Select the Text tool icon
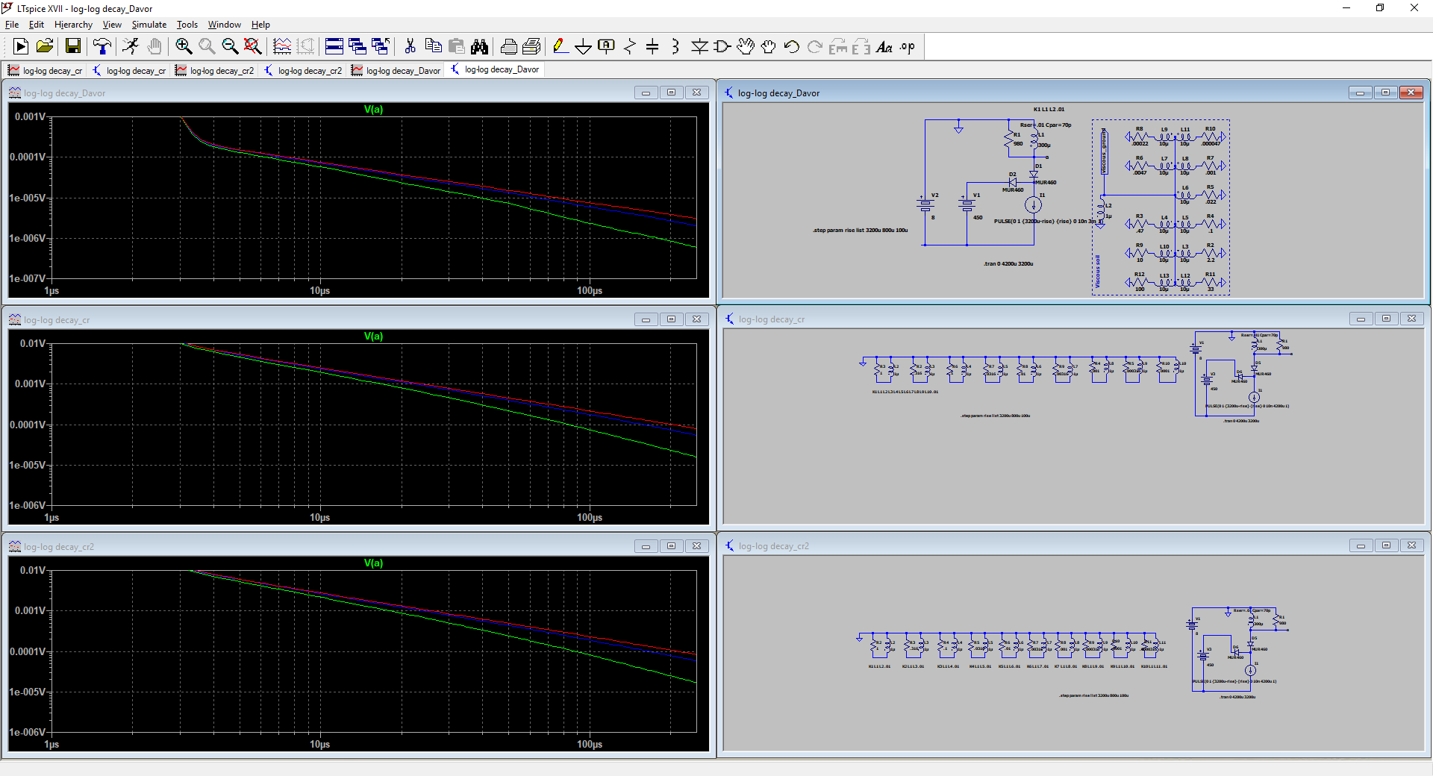1433x776 pixels. tap(884, 47)
